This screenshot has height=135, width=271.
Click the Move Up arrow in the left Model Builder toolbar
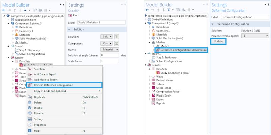[x=15, y=10]
